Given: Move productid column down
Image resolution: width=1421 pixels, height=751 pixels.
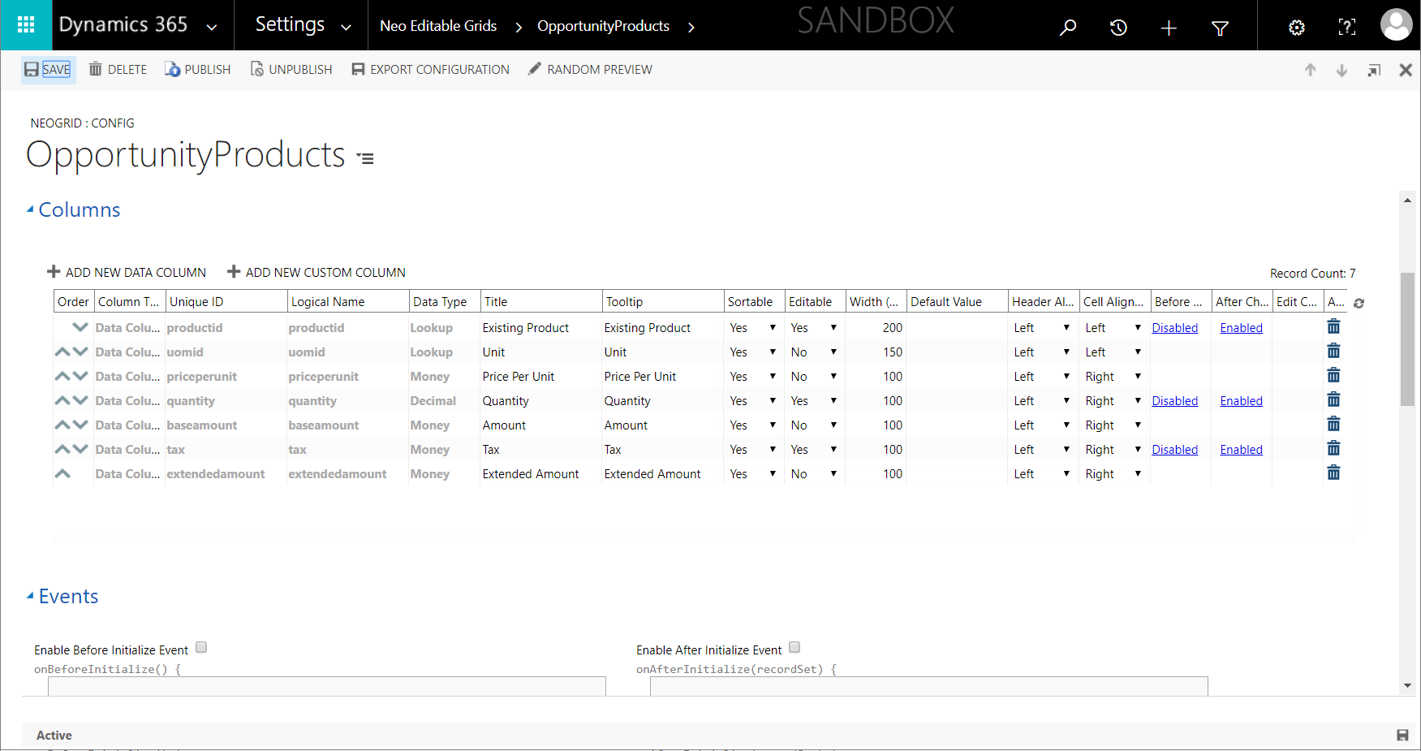Looking at the screenshot, I should point(80,327).
